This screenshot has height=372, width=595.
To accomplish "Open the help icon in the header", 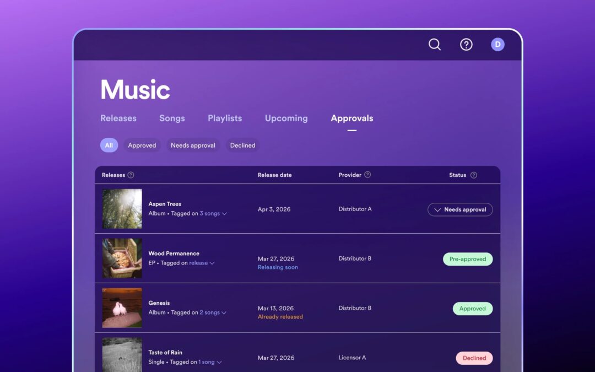I will tap(466, 45).
